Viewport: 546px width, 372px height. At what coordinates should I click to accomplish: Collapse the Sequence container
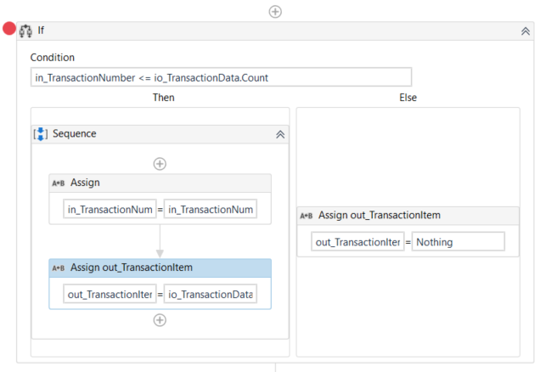pos(280,134)
